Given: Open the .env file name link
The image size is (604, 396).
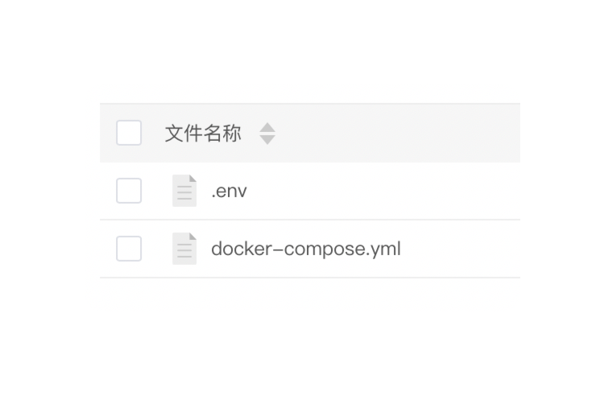Looking at the screenshot, I should point(229,192).
